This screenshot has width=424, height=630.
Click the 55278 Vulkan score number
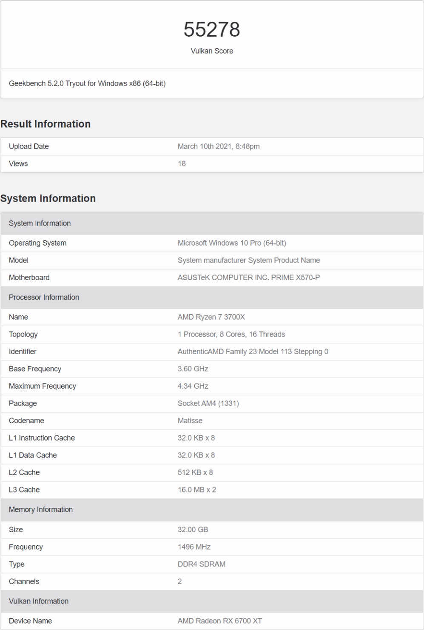click(212, 29)
